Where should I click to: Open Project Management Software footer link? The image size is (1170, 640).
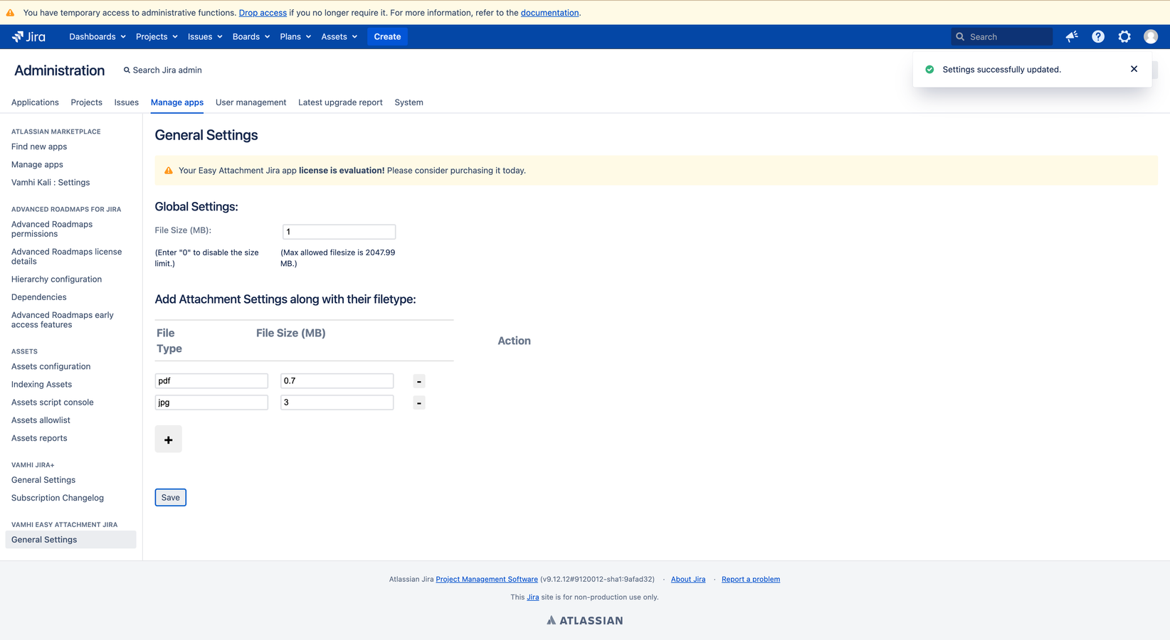pyautogui.click(x=487, y=580)
